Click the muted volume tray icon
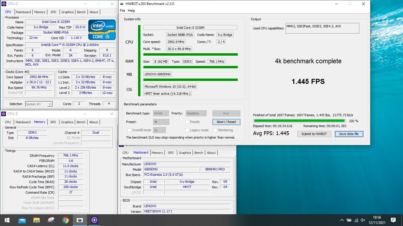 point(363,220)
